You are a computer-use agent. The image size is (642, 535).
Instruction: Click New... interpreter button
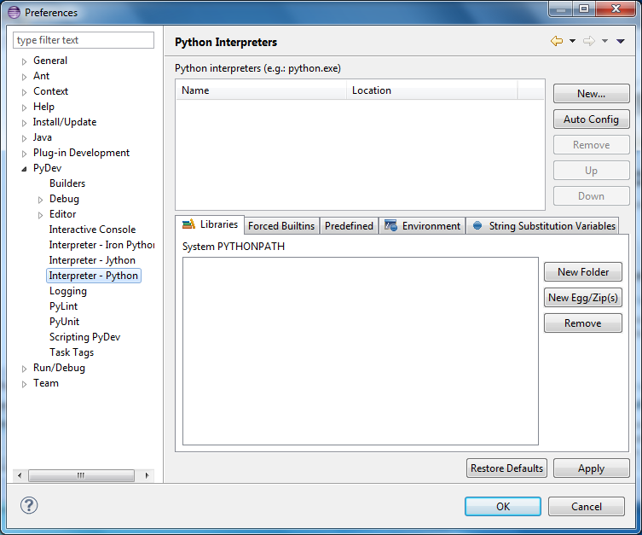tap(591, 94)
